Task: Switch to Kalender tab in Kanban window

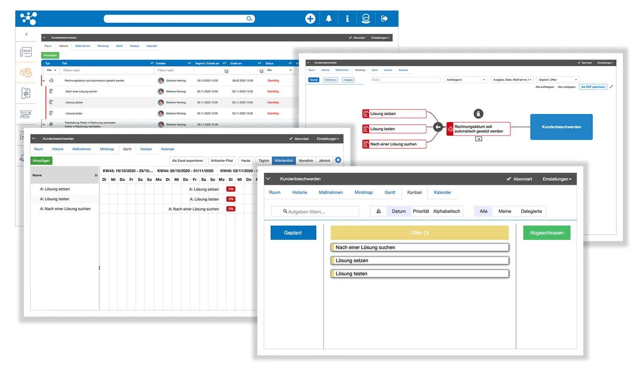Action: click(442, 192)
